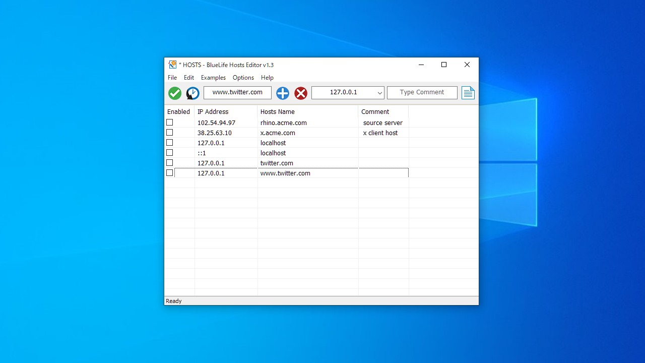Click the Hosts Name column header
645x363 pixels.
point(308,112)
